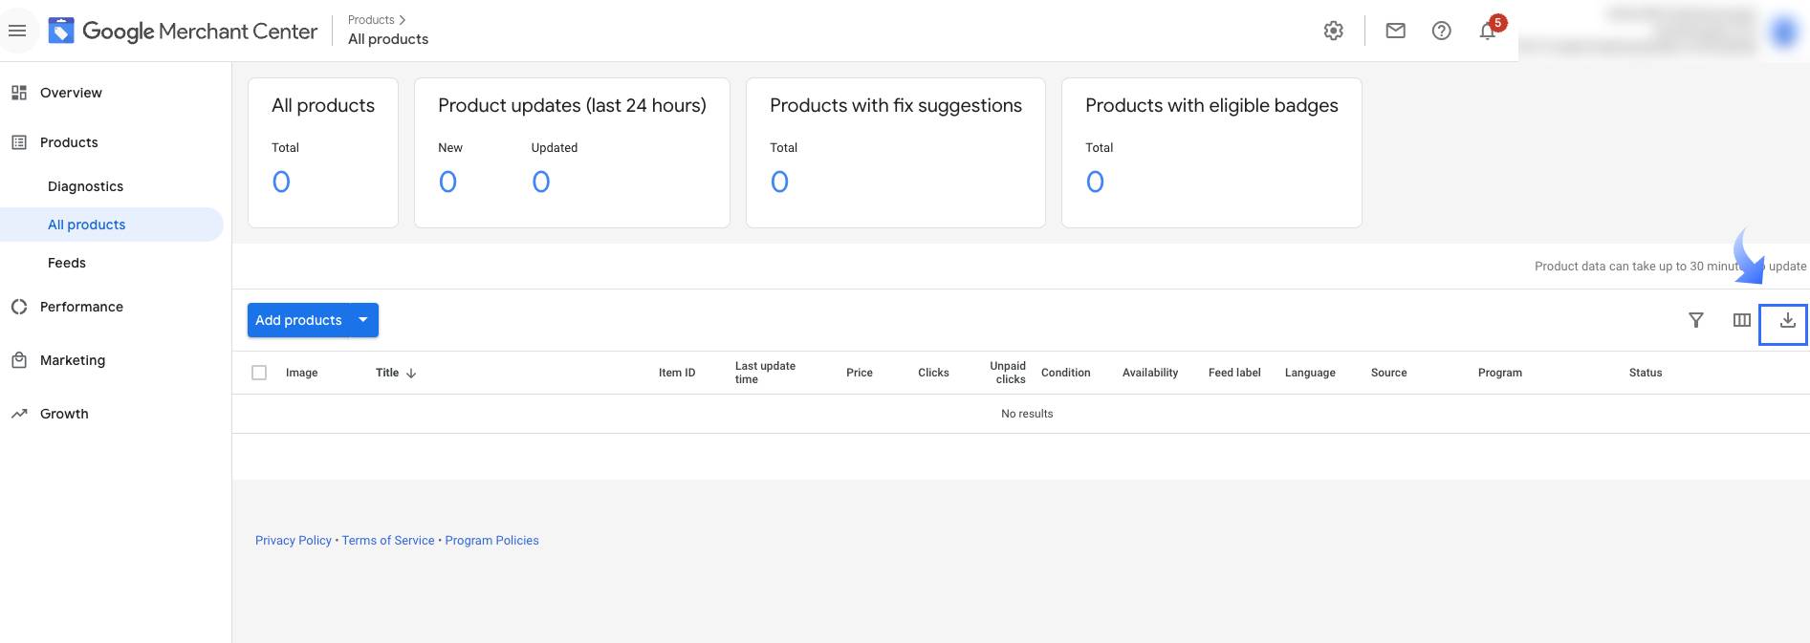Open Overview in the sidebar

click(x=71, y=93)
